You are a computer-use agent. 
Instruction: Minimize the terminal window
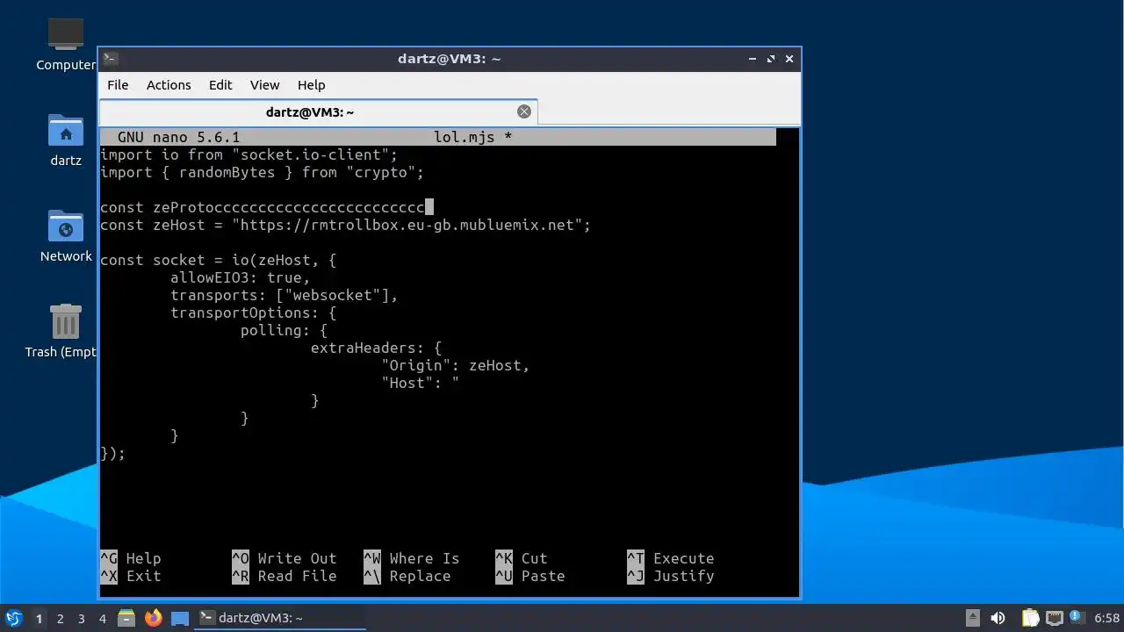[x=753, y=59]
